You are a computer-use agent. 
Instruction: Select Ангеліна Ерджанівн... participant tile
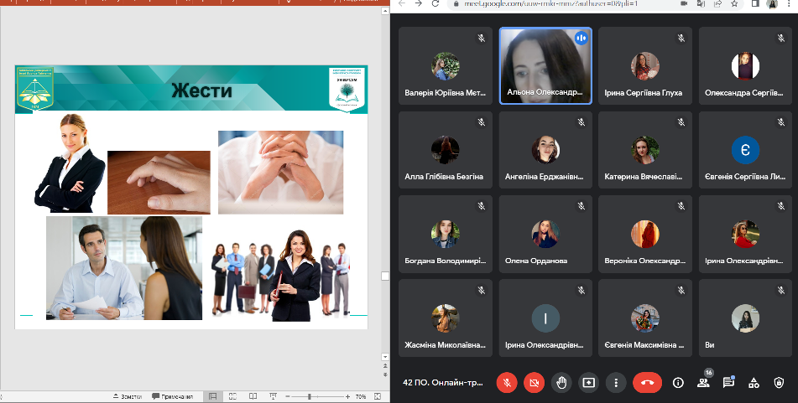[545, 150]
